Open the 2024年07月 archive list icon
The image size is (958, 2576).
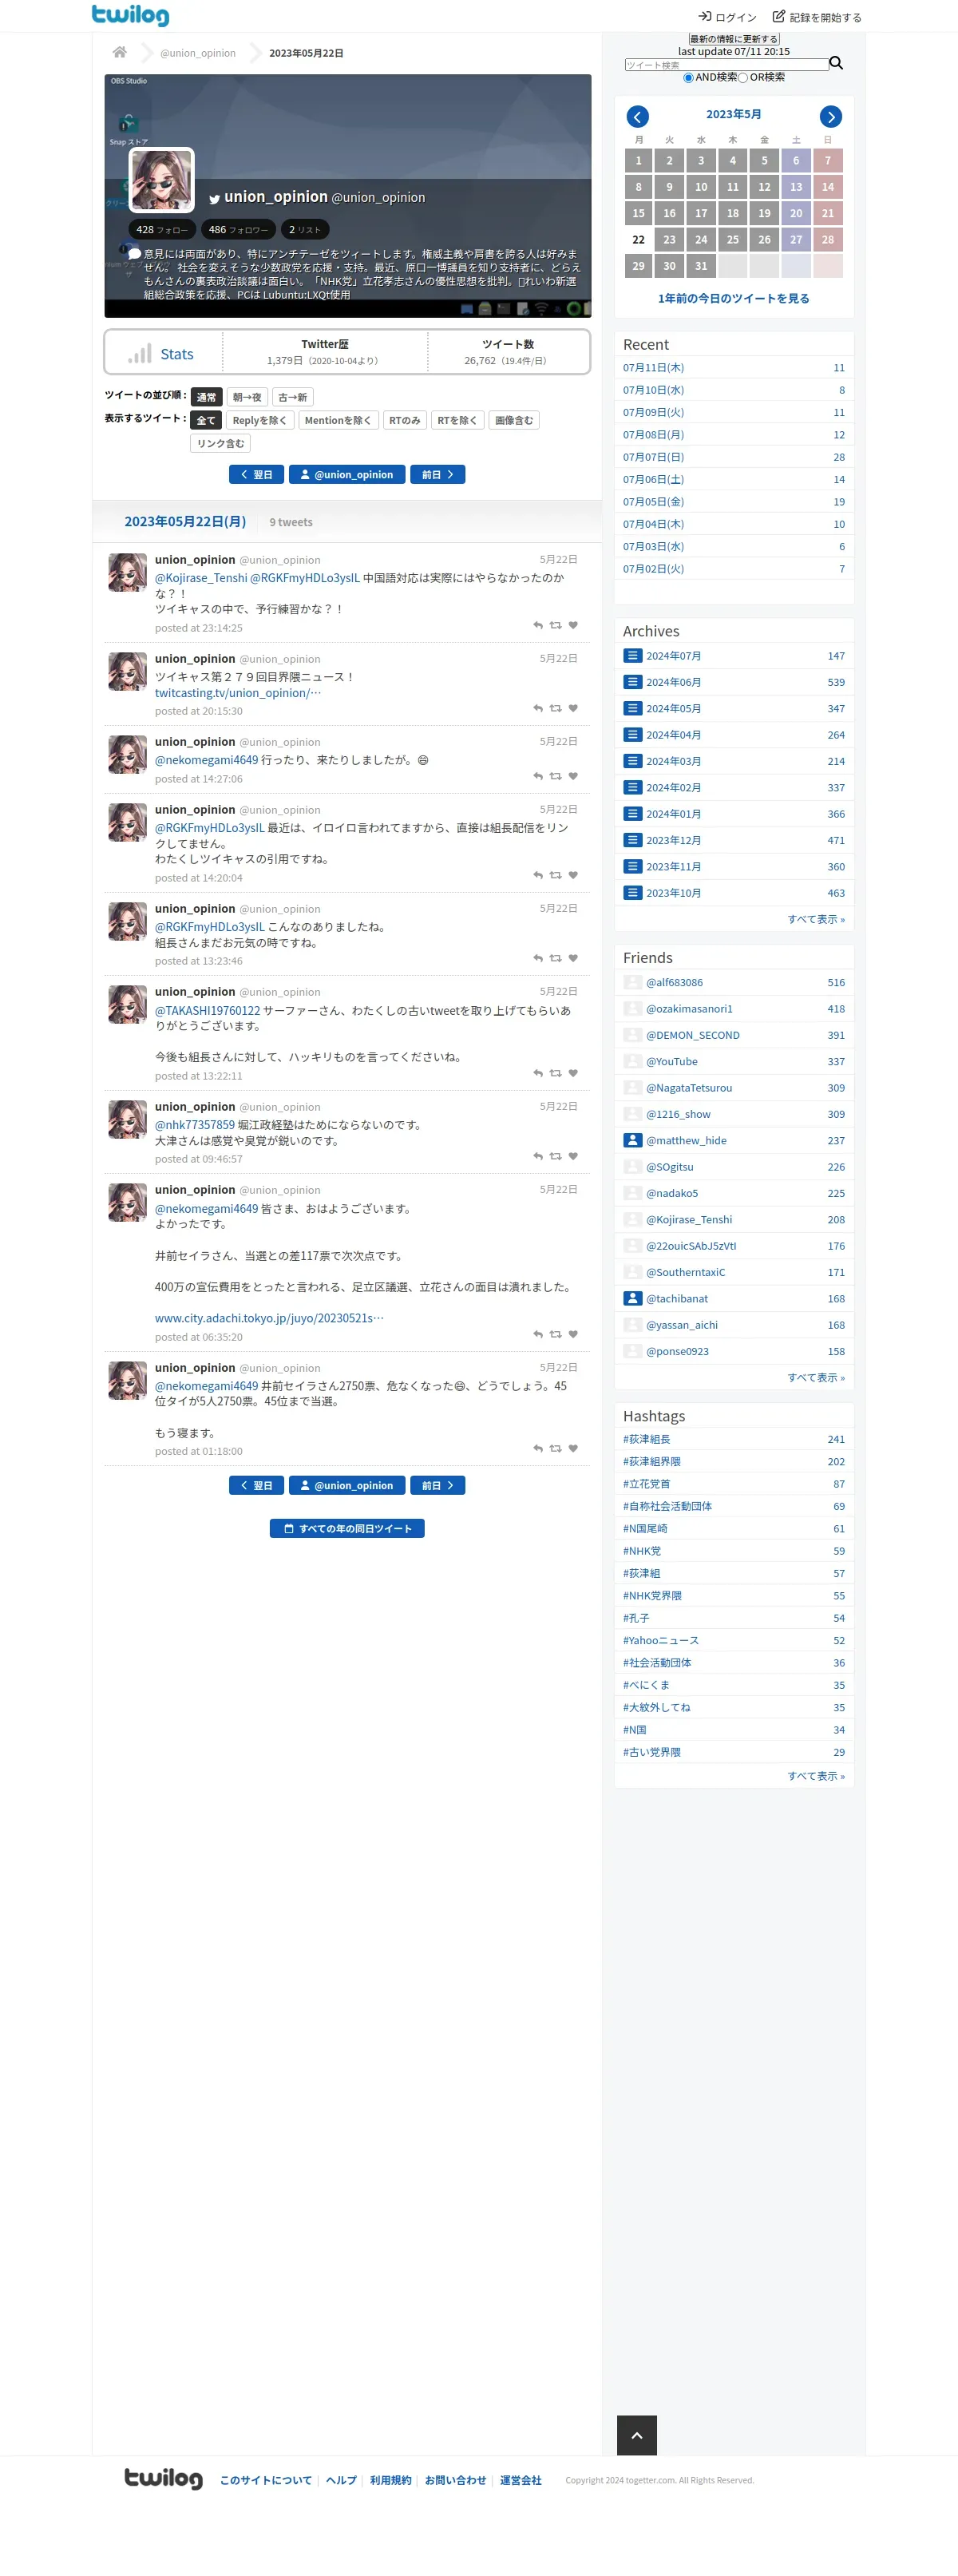click(x=632, y=656)
